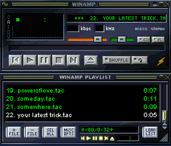Open the SEL ALL selection menu button
The height and width of the screenshot is (146, 171).
[x=50, y=132]
